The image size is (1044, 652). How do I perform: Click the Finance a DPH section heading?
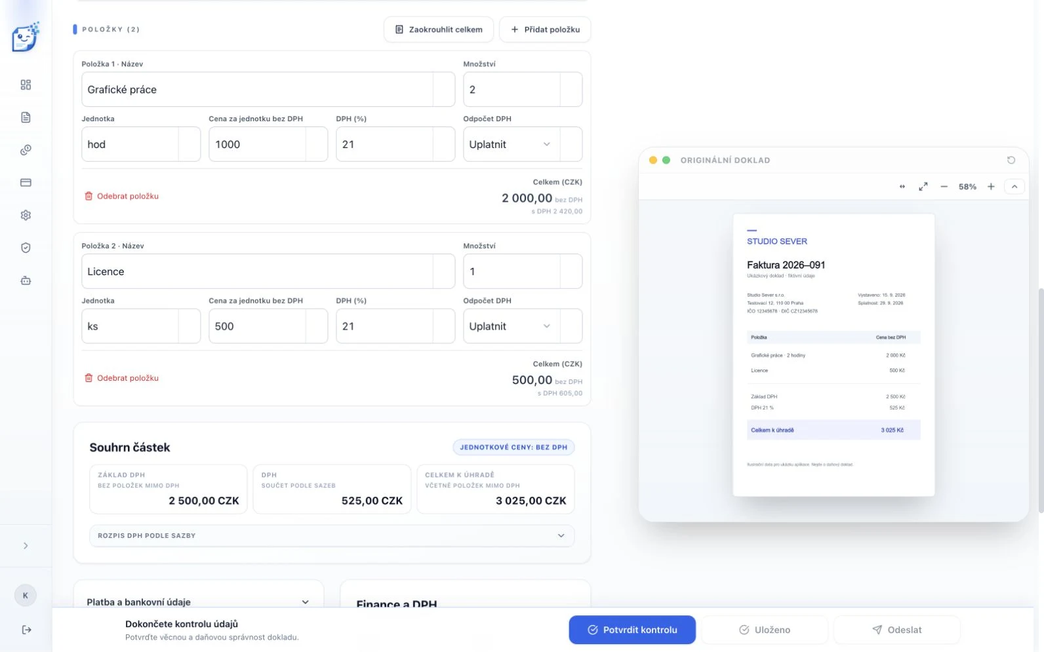[x=397, y=604]
